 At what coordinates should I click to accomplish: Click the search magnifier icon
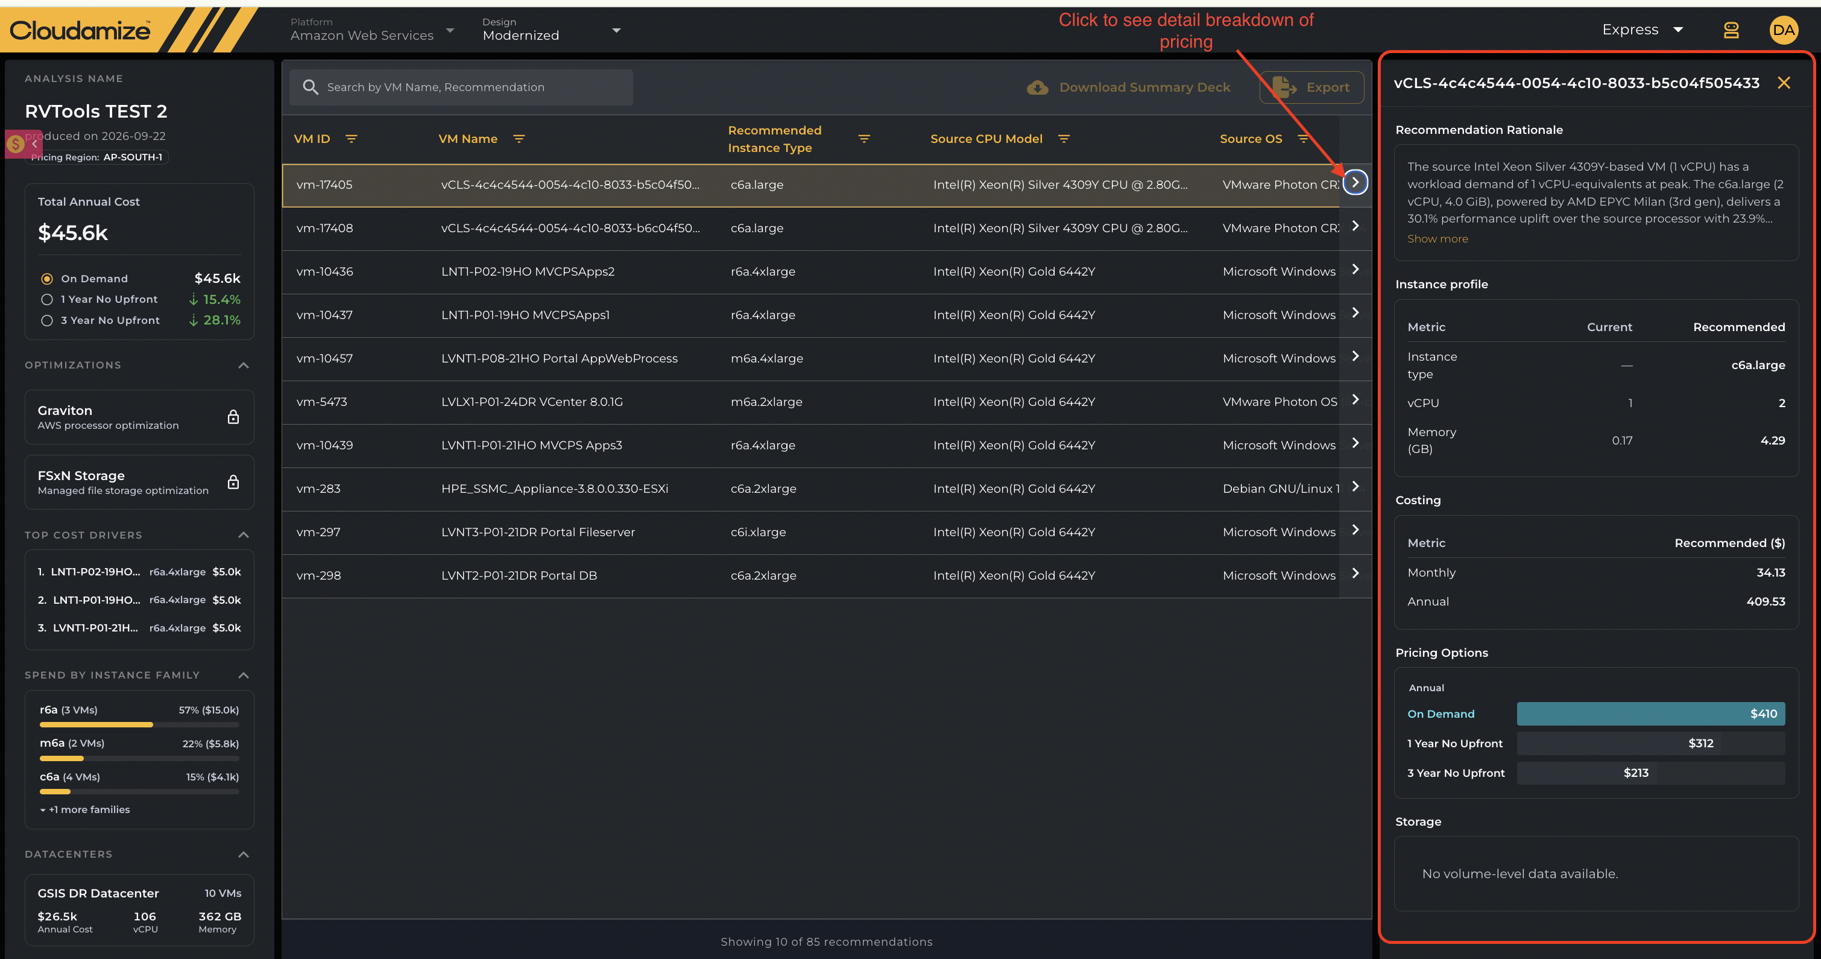click(x=311, y=87)
